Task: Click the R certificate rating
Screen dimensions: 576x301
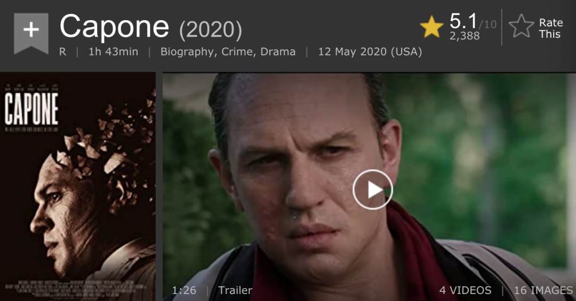Action: [x=63, y=52]
